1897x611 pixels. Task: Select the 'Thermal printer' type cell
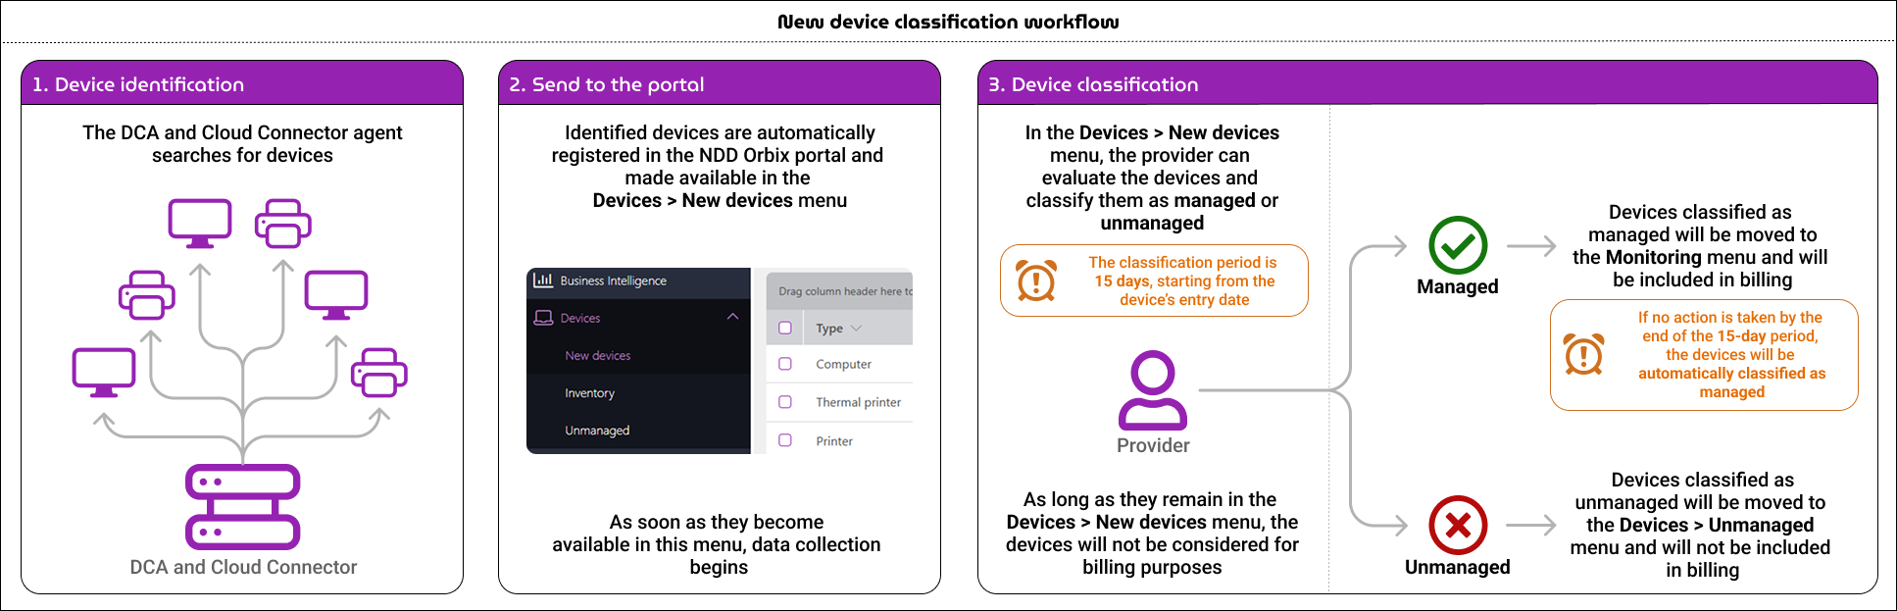[x=858, y=402]
